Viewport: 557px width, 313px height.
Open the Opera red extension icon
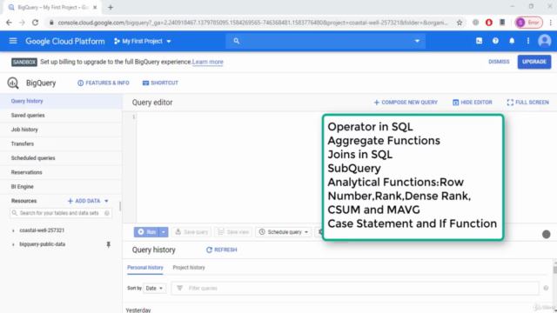(489, 23)
